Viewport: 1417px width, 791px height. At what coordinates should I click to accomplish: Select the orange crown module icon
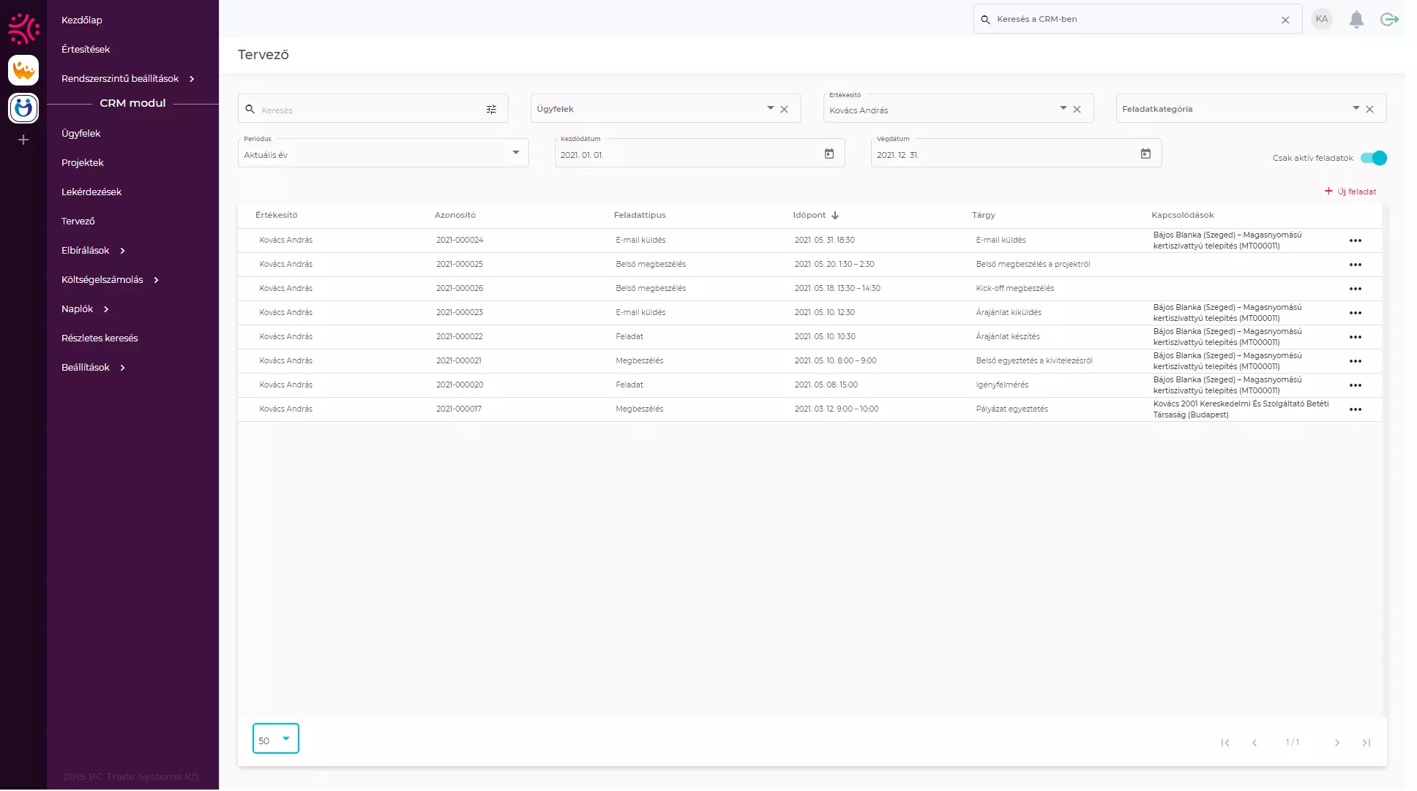point(23,71)
